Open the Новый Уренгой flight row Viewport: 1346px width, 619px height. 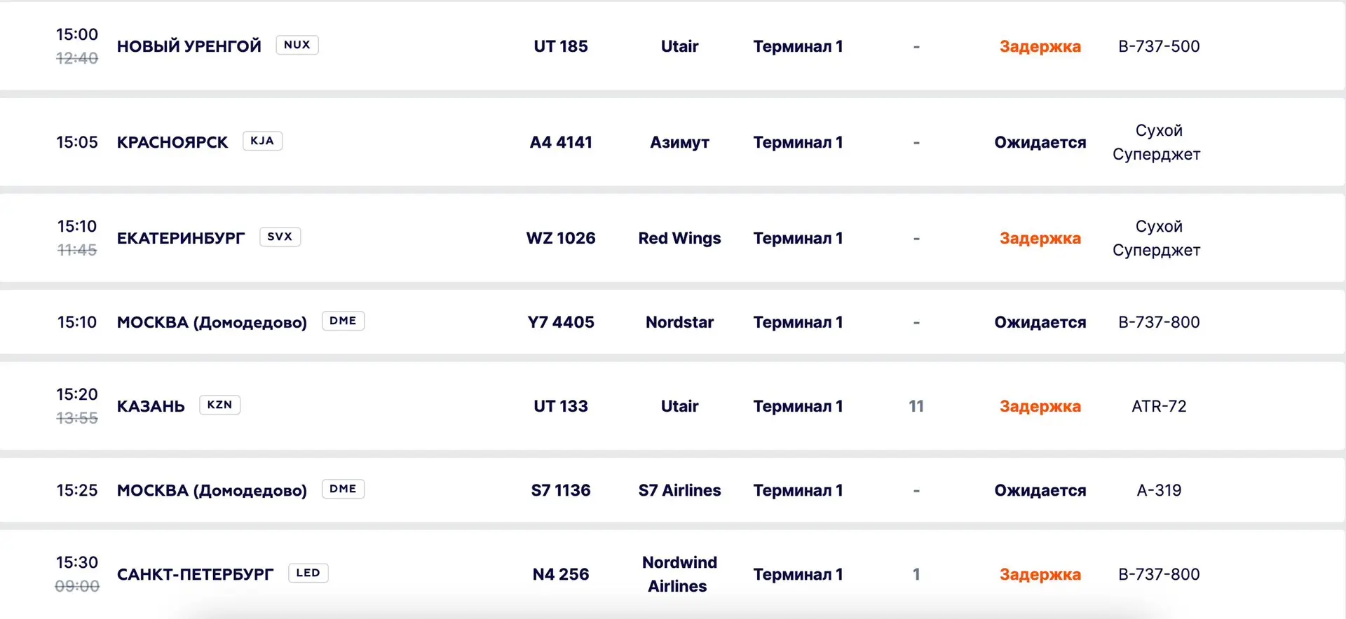point(672,46)
